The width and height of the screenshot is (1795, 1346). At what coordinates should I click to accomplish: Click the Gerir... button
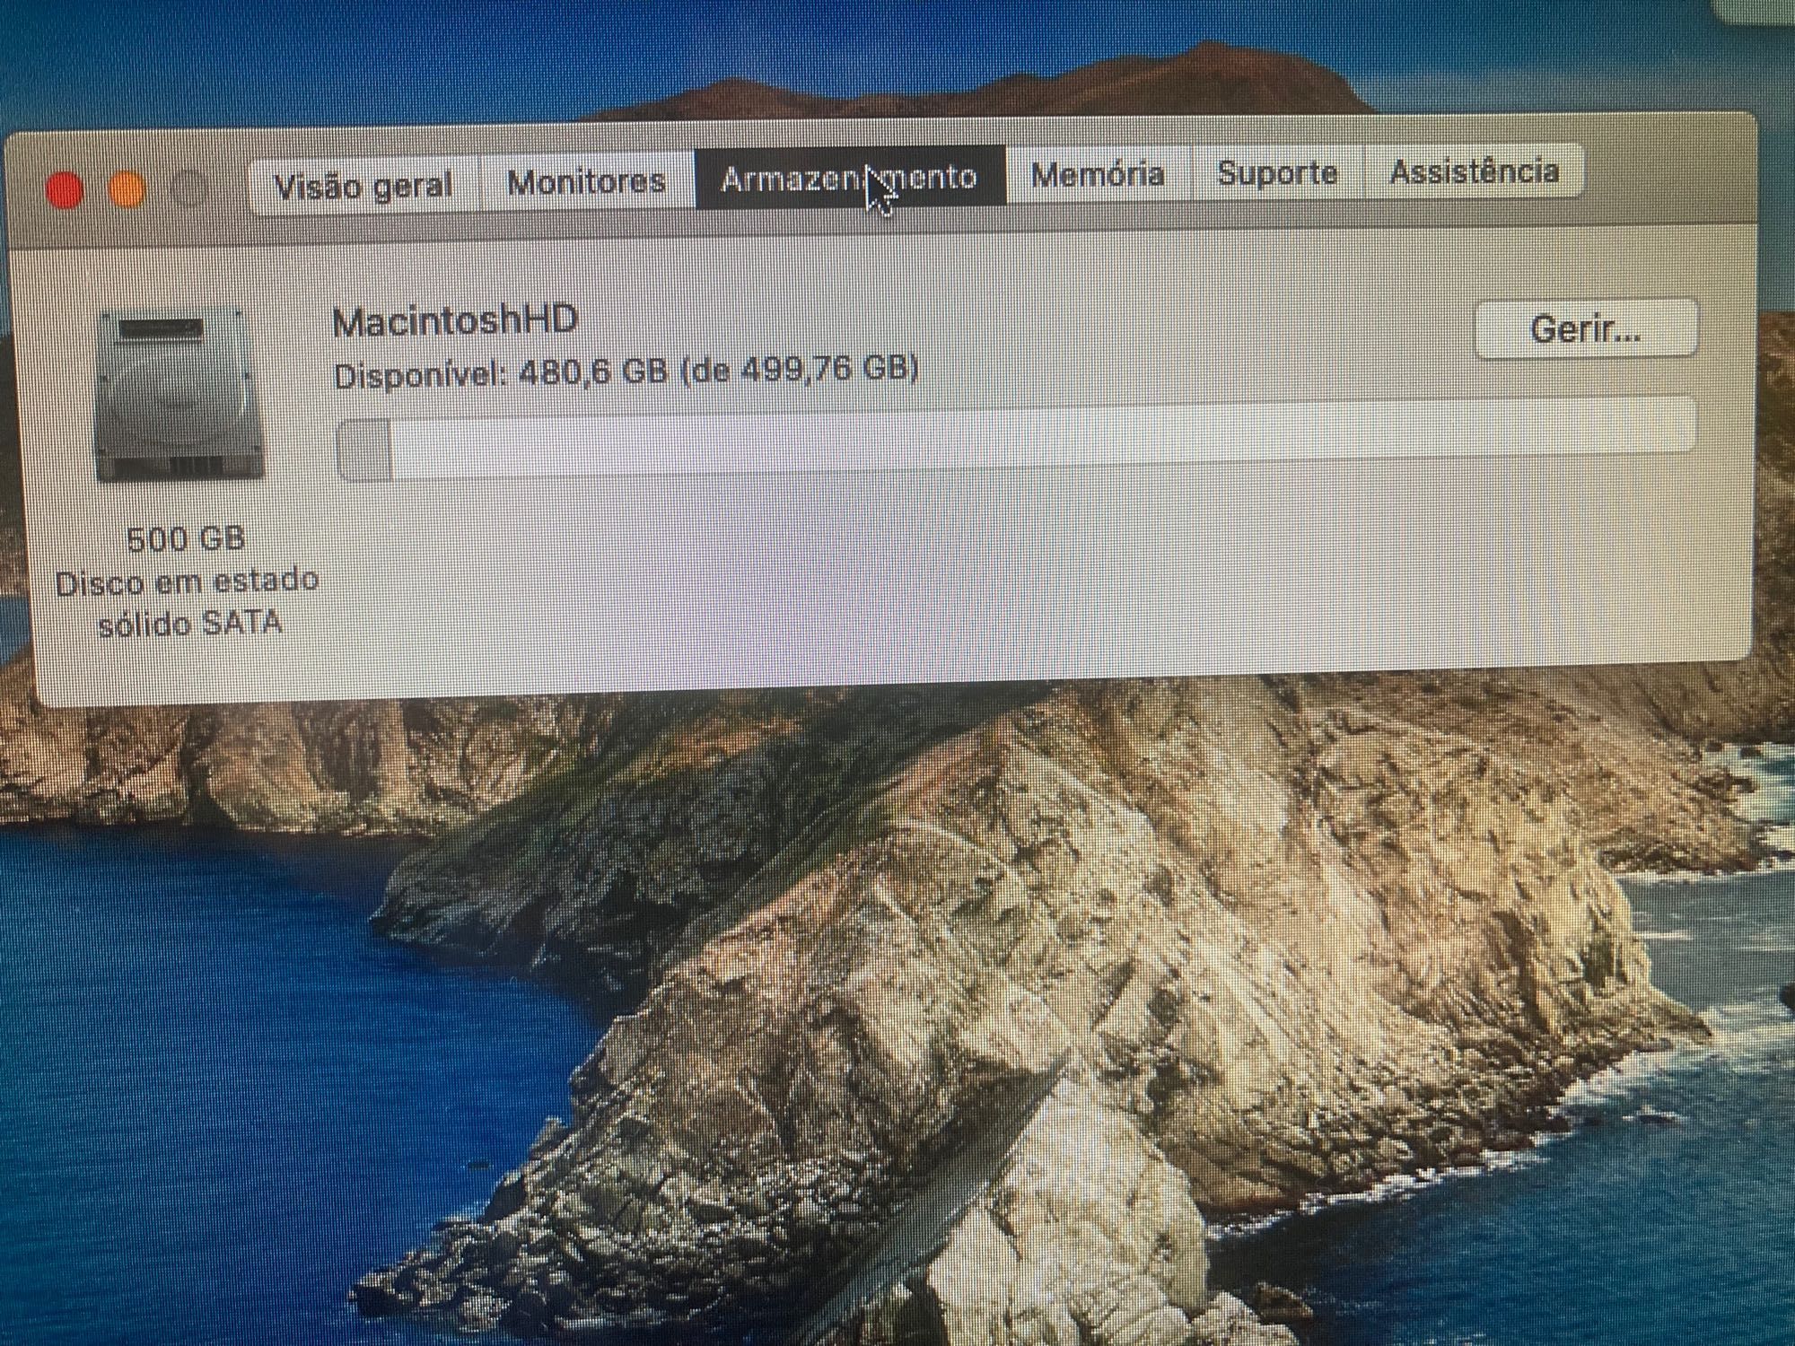pyautogui.click(x=1587, y=329)
